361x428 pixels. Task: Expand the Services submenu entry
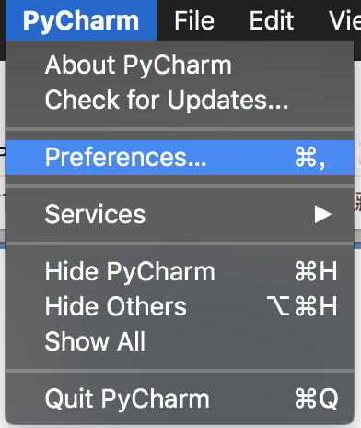[x=180, y=214]
